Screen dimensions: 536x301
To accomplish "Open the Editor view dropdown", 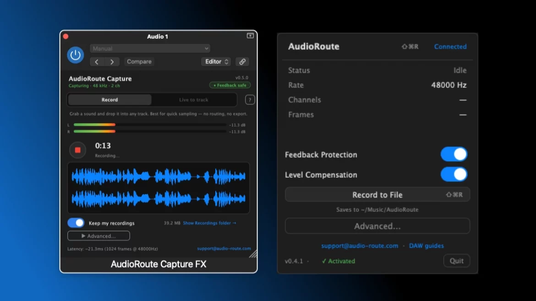I will (x=216, y=62).
